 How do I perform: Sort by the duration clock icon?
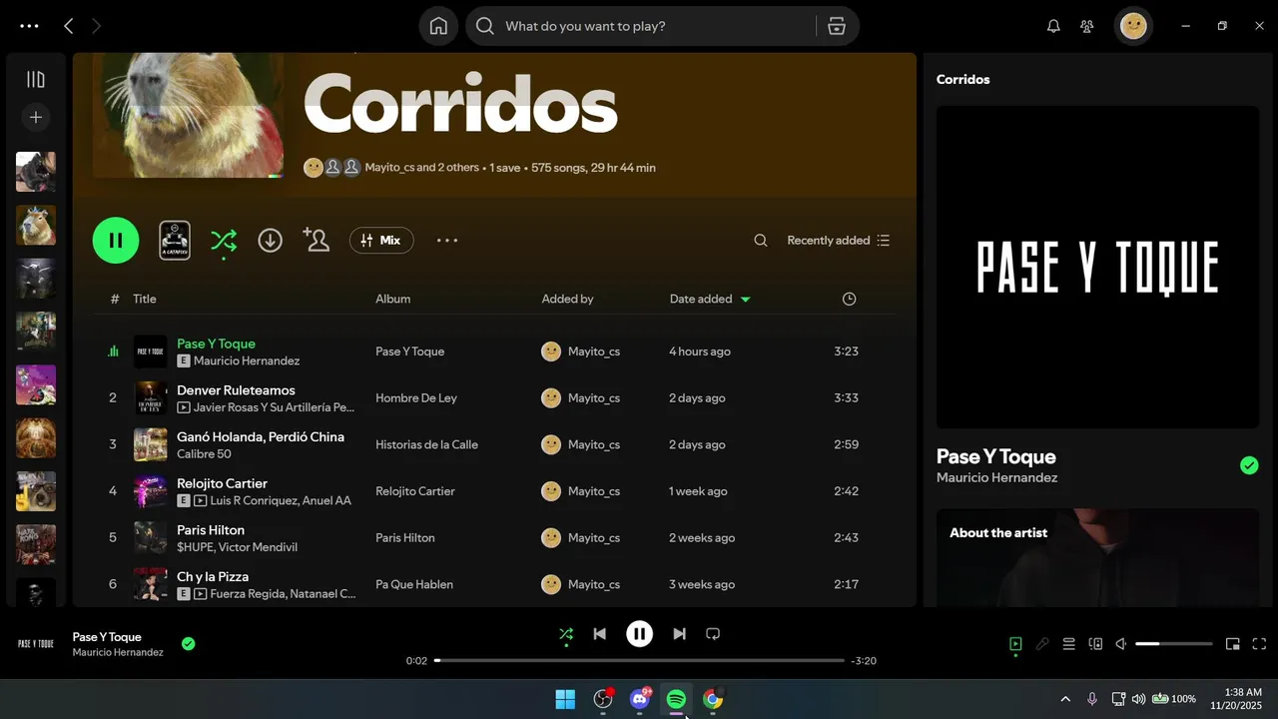tap(849, 299)
